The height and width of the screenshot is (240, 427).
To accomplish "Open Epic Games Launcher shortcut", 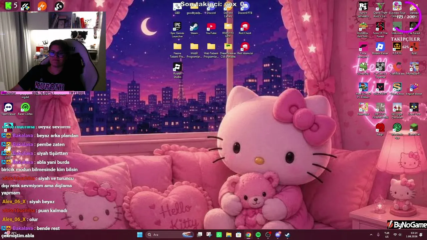I will [177, 30].
